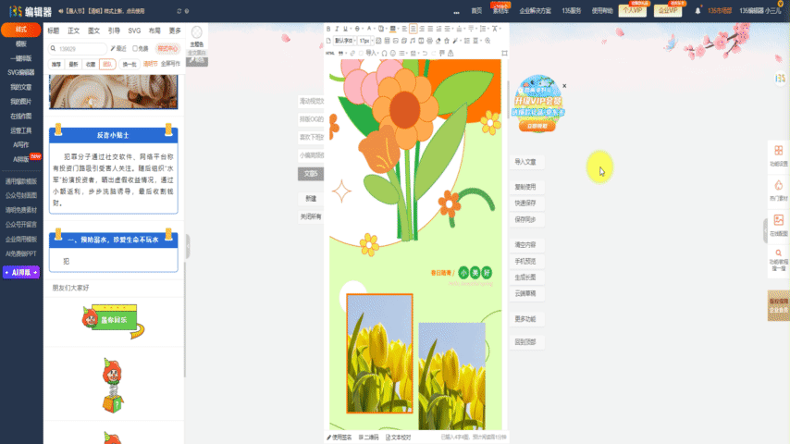Insert an emoji face

point(393,53)
